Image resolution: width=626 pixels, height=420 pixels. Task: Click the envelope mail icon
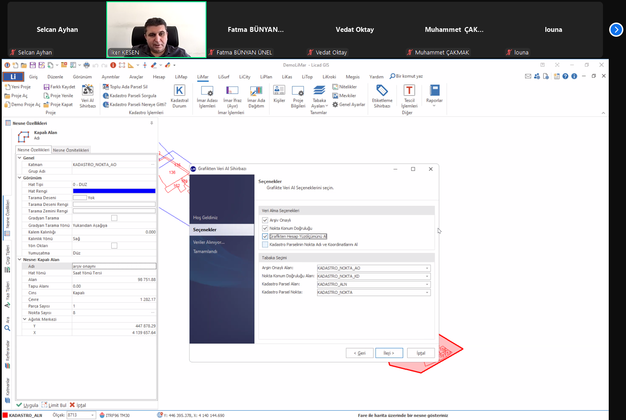pos(528,76)
